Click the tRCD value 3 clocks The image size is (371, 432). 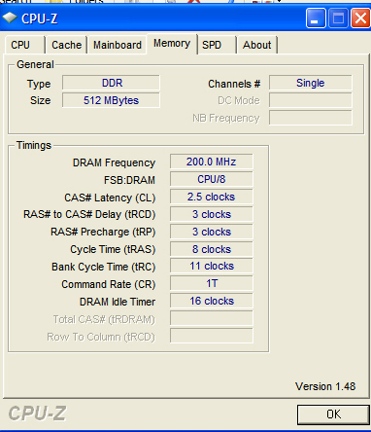point(212,214)
